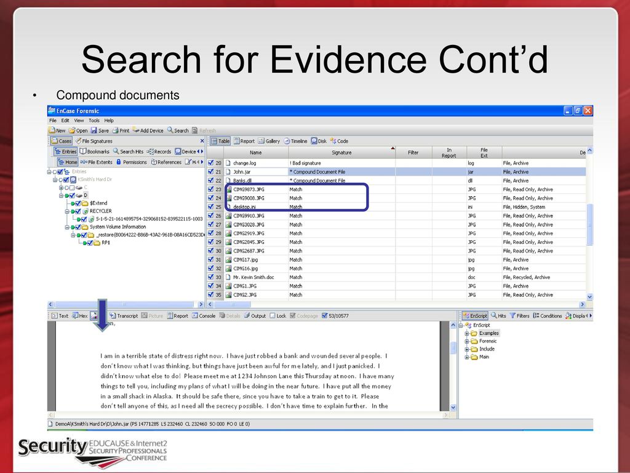Show the Report view in table pane
This screenshot has height=473, width=630.
[x=244, y=141]
